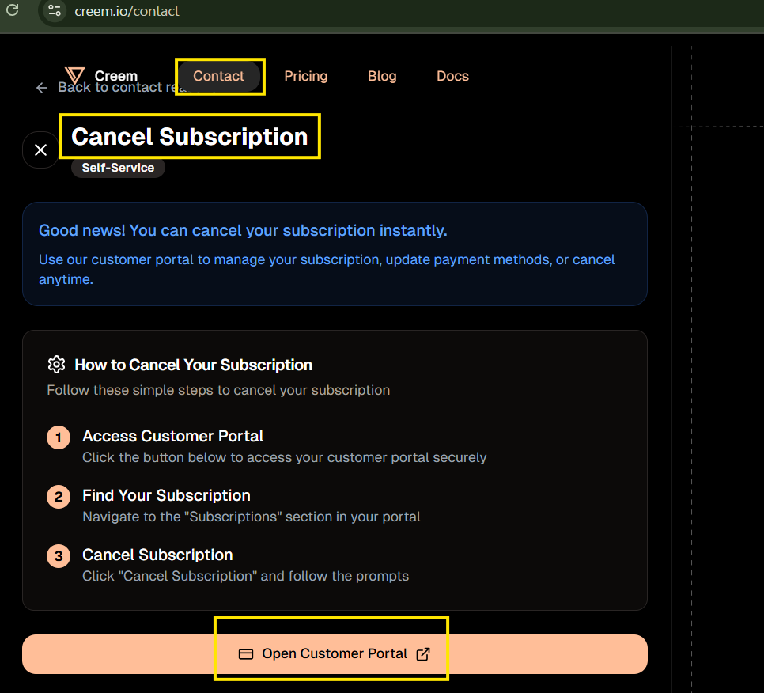Screen dimensions: 764x693
Task: Open site information icon in address bar
Action: coord(55,11)
